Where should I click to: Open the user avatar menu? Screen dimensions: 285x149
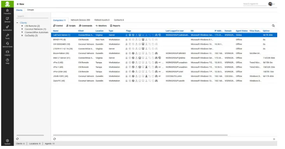click(x=271, y=4)
